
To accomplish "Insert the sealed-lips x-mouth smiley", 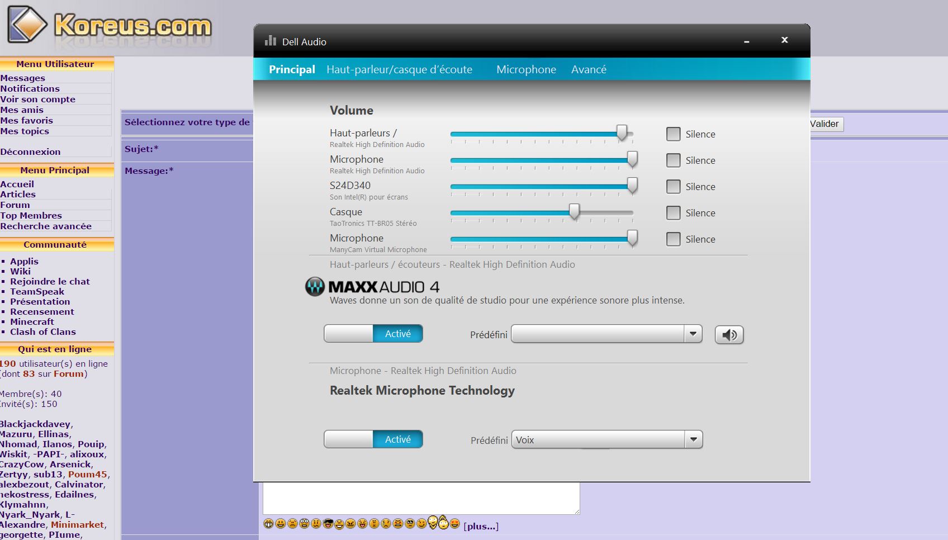I will click(x=374, y=524).
